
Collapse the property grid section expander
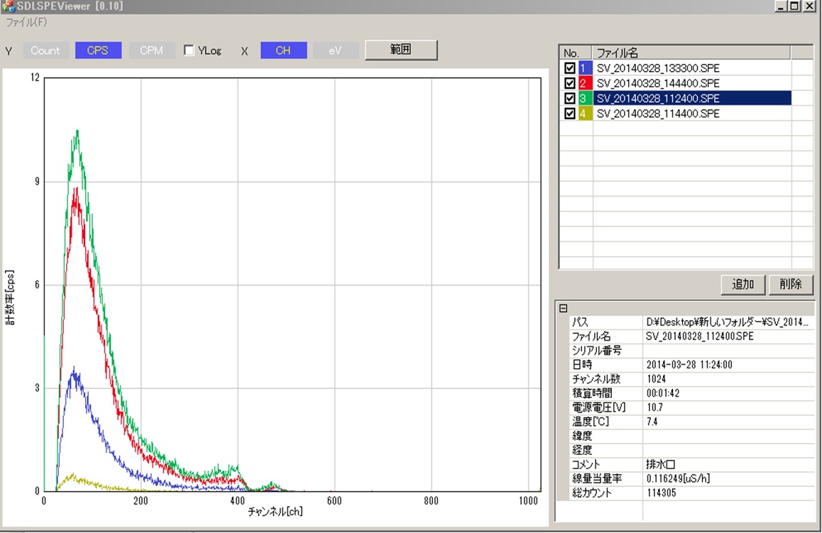564,308
